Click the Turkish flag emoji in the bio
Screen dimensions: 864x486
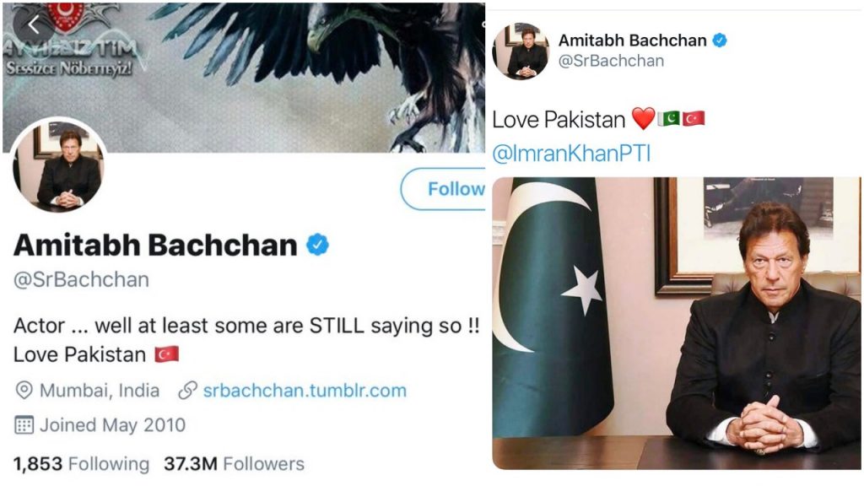[x=166, y=354]
